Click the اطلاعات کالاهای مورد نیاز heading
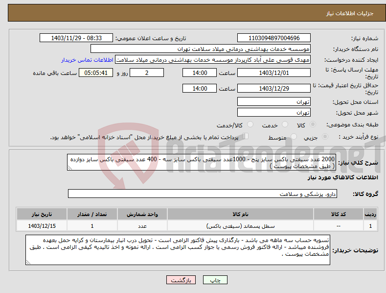 [342, 177]
